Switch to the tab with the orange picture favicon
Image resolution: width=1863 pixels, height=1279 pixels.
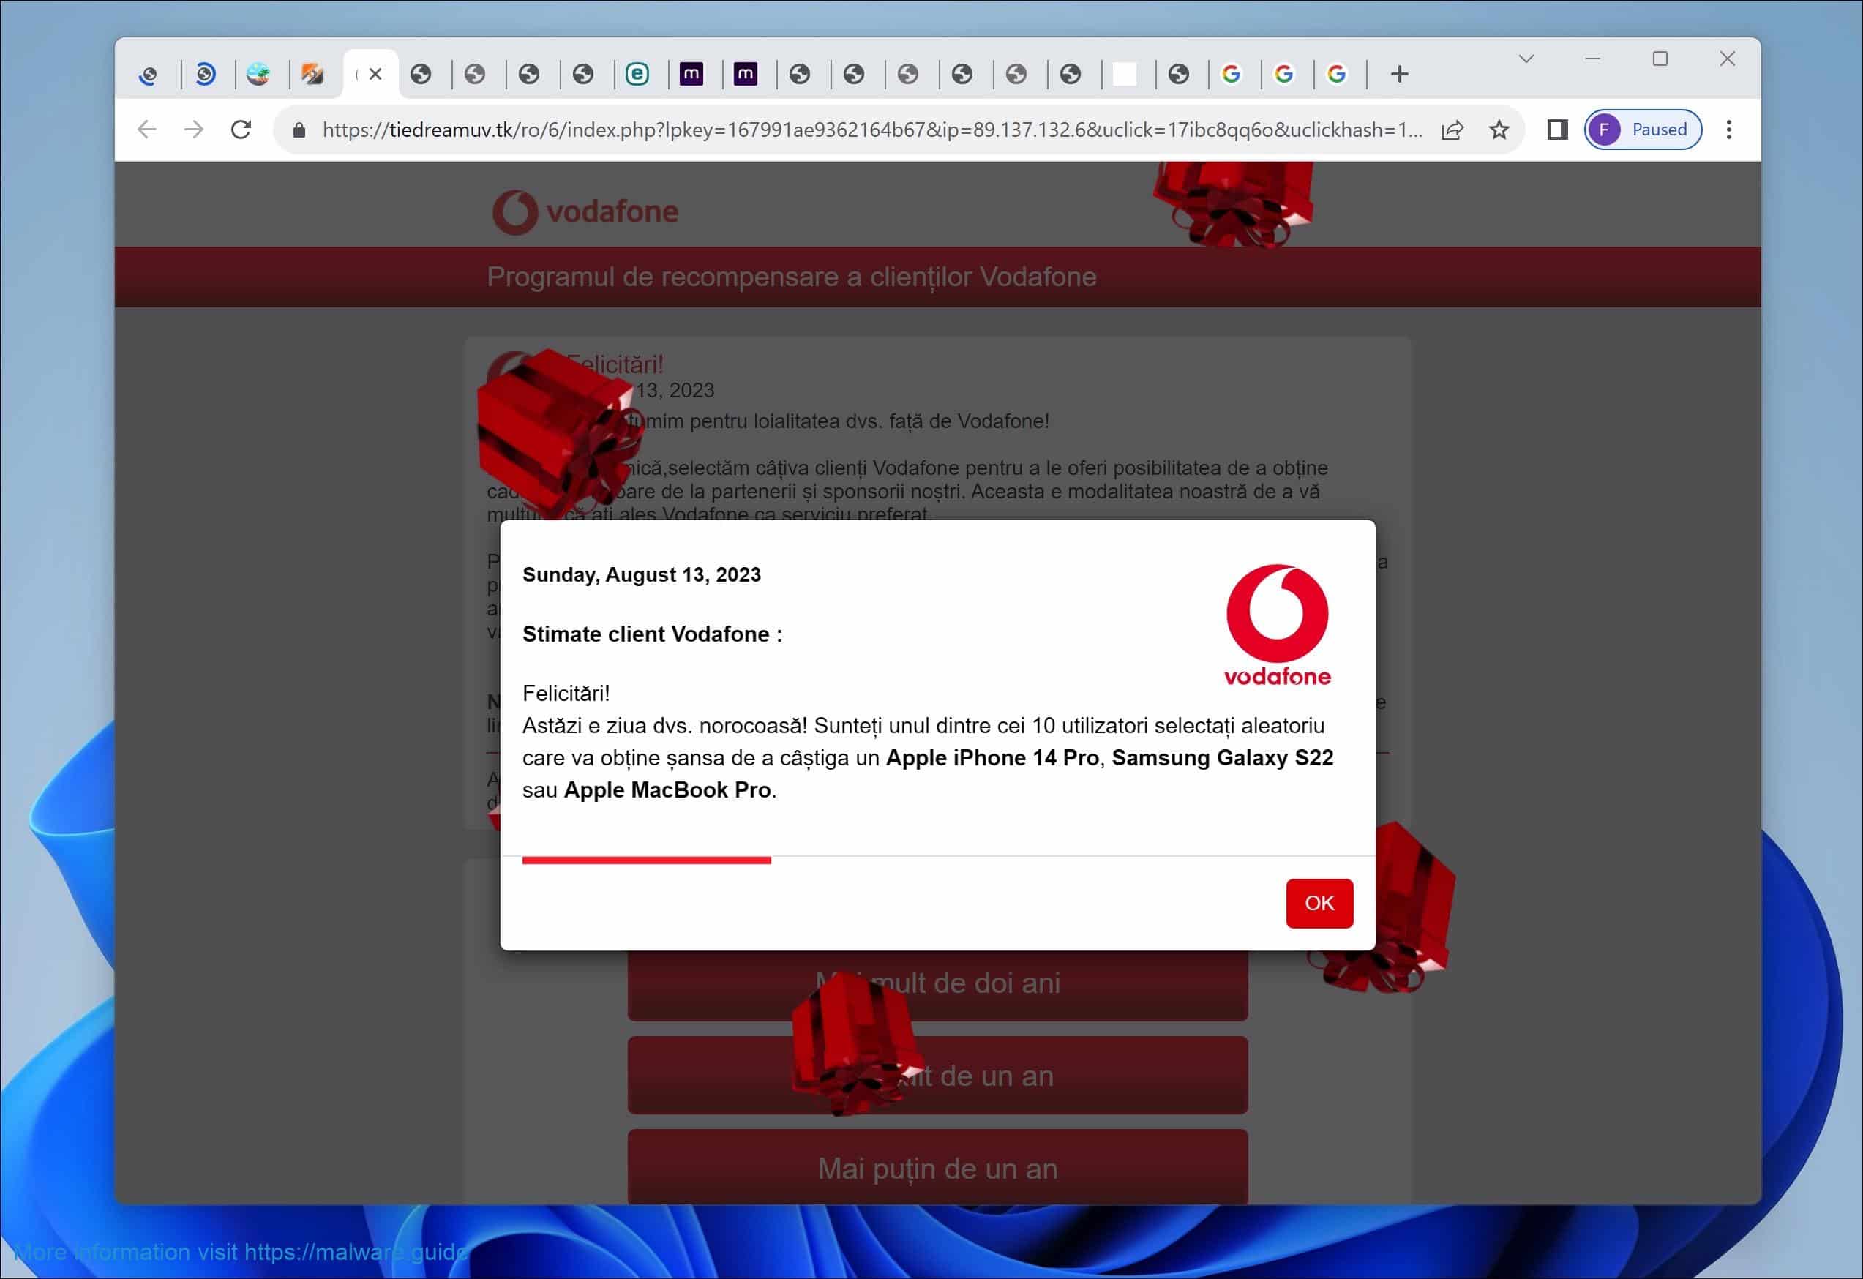312,75
